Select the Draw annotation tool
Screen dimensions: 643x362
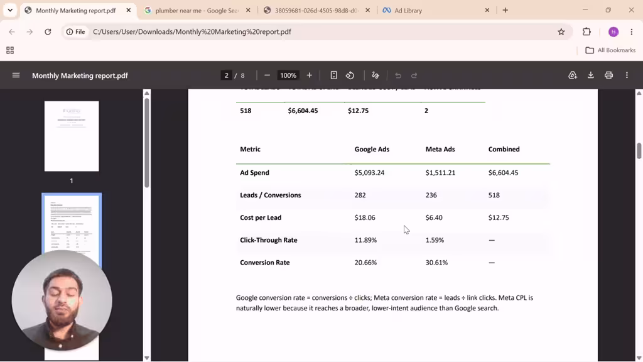tap(376, 75)
